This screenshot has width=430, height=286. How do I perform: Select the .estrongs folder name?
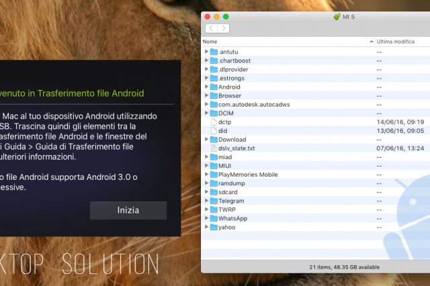(231, 79)
